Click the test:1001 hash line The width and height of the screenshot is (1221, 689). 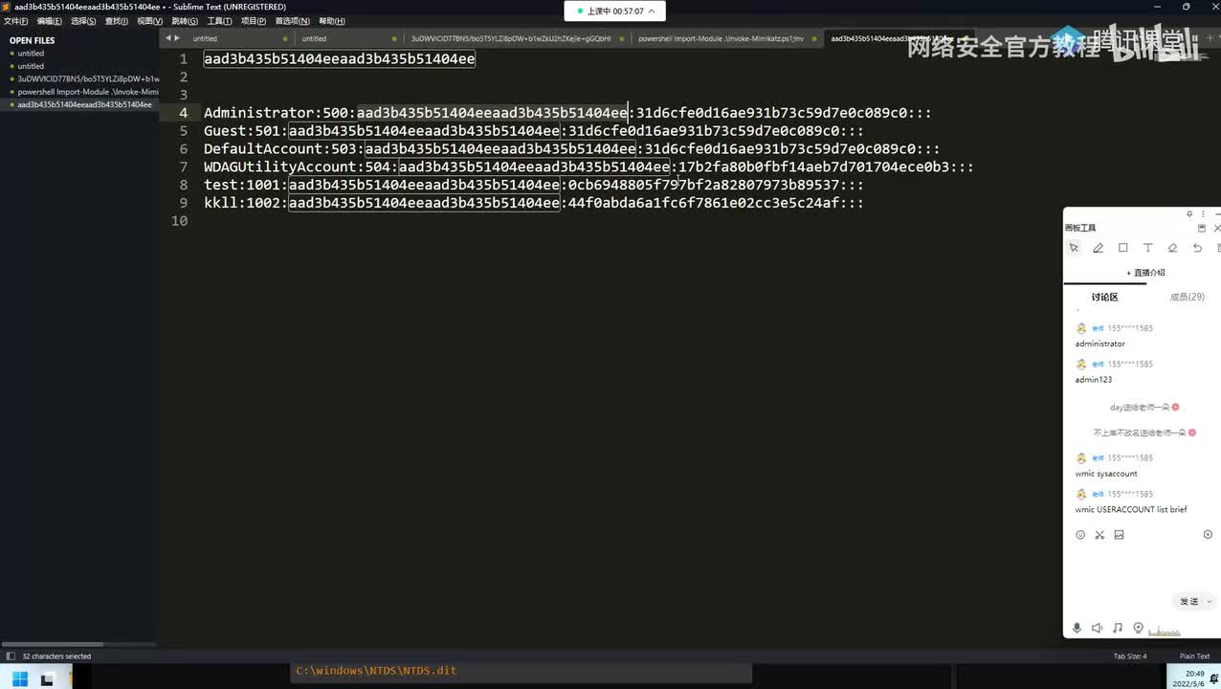(534, 185)
